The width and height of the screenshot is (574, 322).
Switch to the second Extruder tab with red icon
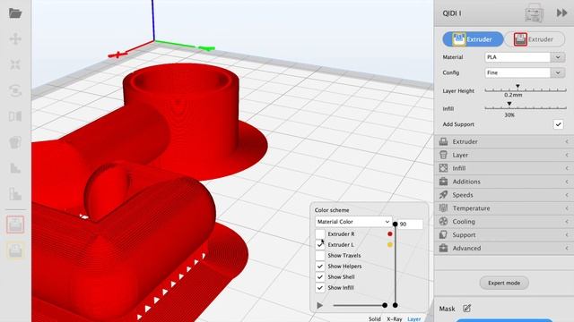click(x=535, y=39)
